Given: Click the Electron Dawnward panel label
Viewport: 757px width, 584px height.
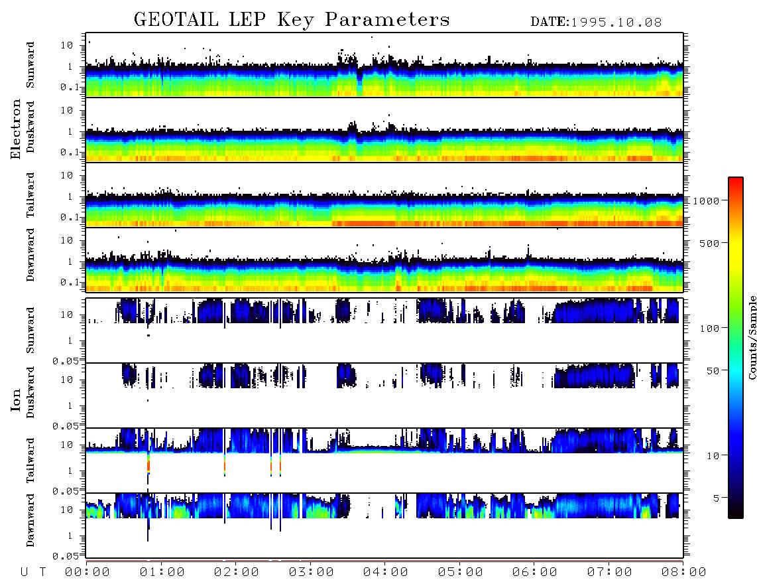Looking at the screenshot, I should coord(30,255).
